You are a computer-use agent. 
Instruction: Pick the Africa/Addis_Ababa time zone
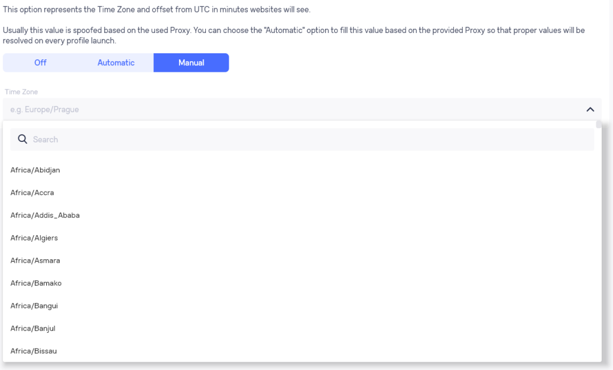click(302, 216)
